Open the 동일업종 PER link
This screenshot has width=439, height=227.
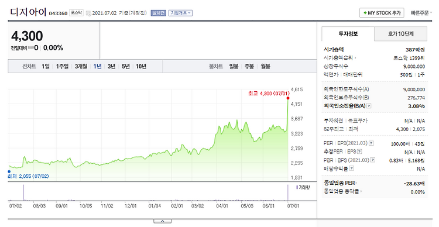[340, 183]
